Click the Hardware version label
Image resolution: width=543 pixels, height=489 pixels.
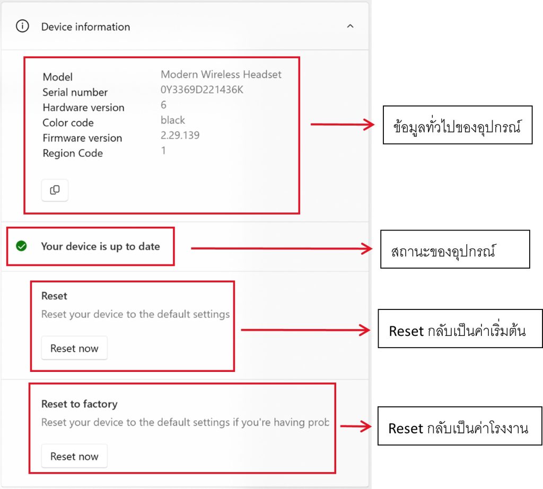tap(83, 108)
